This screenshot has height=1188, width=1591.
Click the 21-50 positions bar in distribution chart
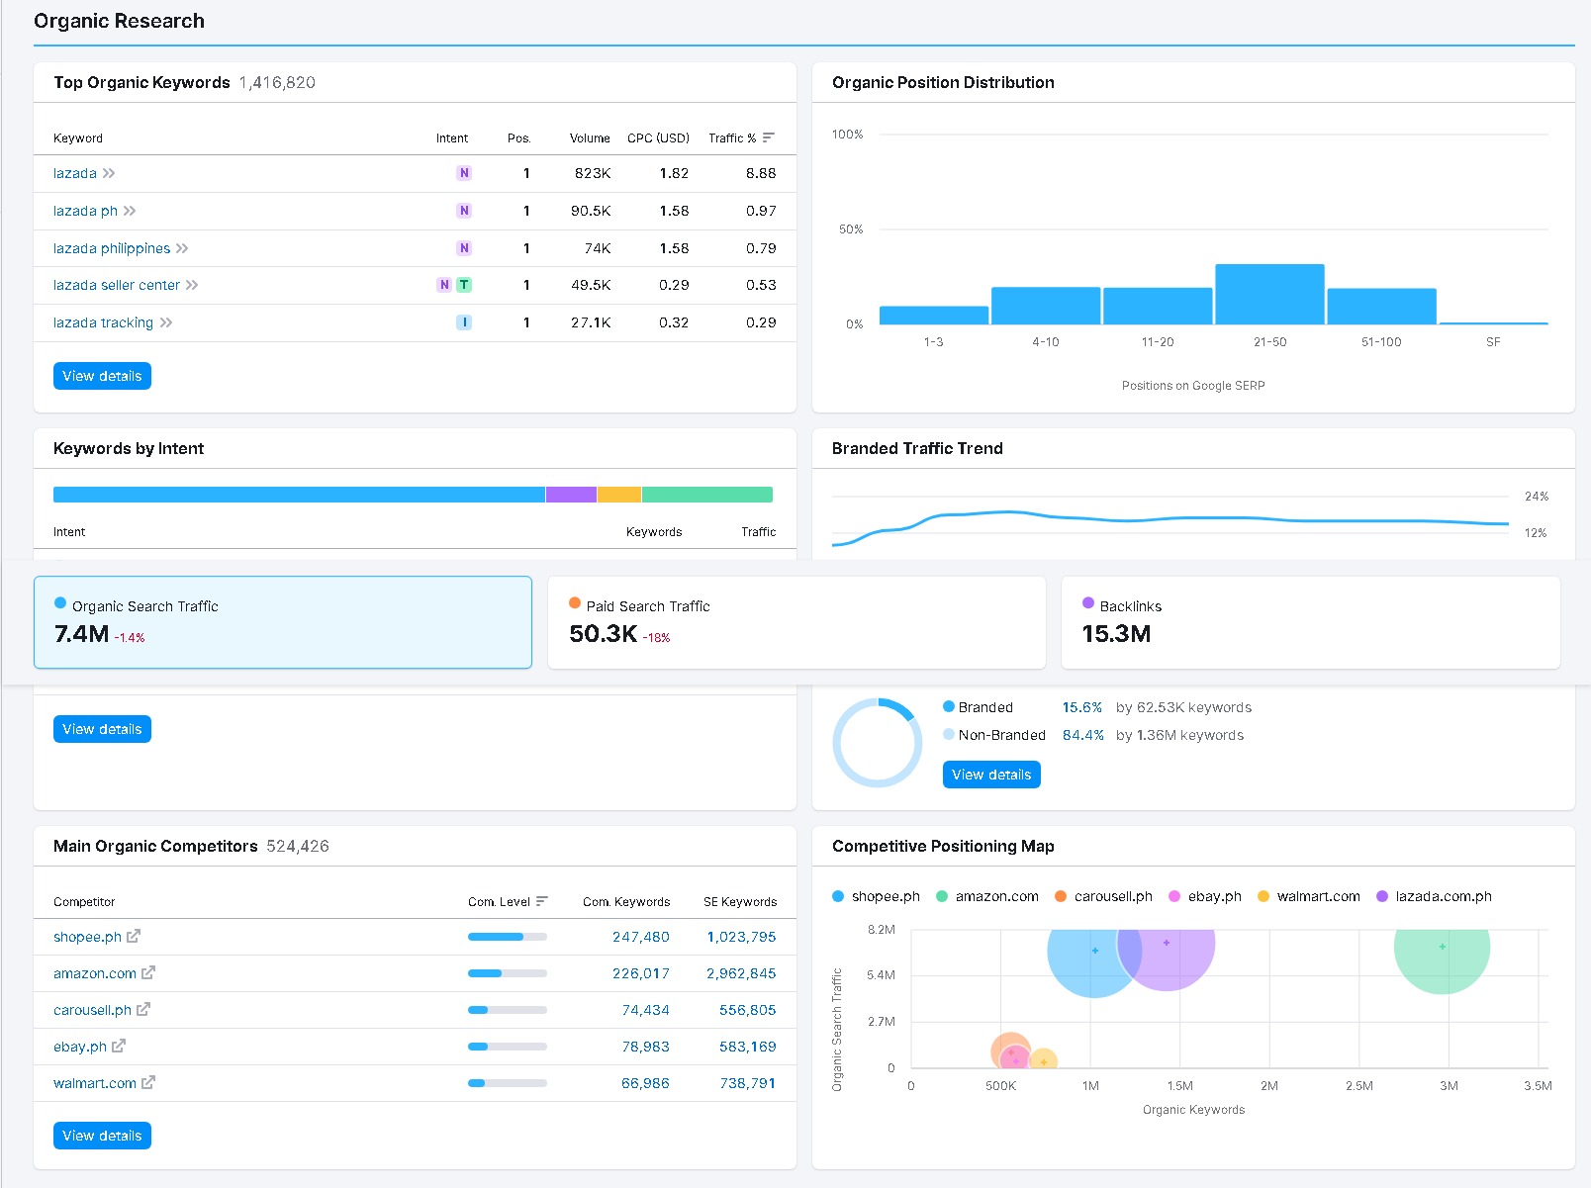pyautogui.click(x=1269, y=295)
